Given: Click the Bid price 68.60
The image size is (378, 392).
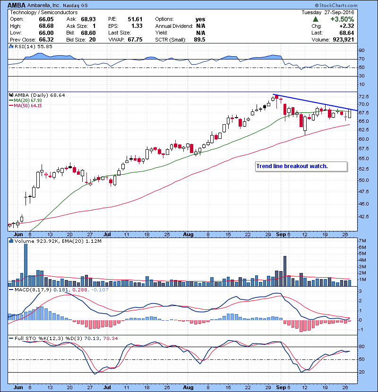Looking at the screenshot, I should coord(88,33).
